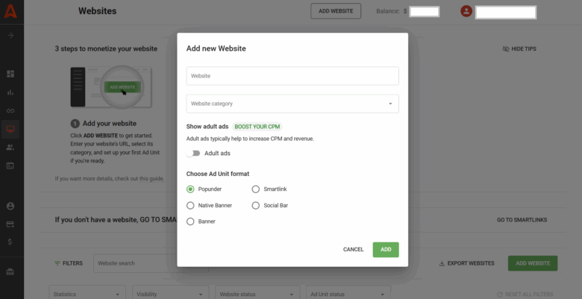Open the statistics bar chart icon
582x299 pixels.
(10, 92)
